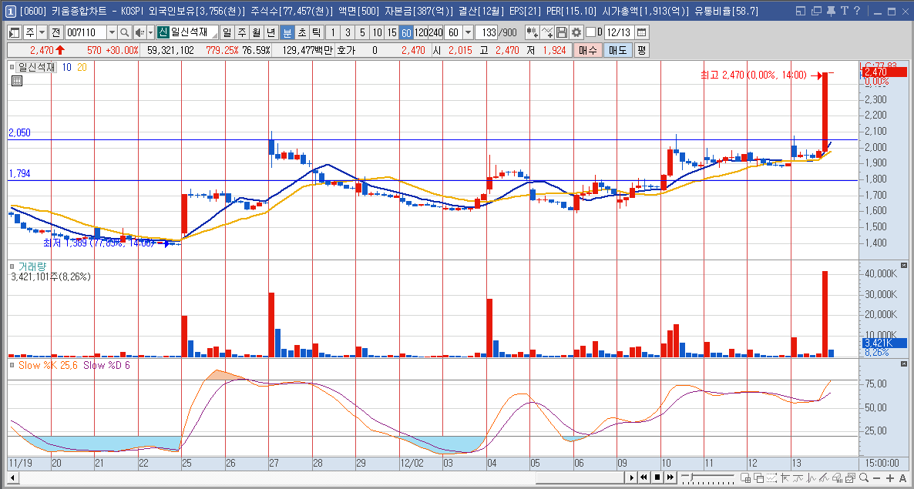Click the candlestick chart type icon

click(532, 32)
